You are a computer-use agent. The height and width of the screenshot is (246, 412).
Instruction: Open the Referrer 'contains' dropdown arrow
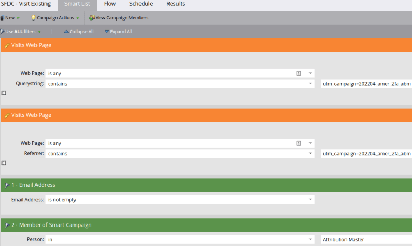(310, 153)
